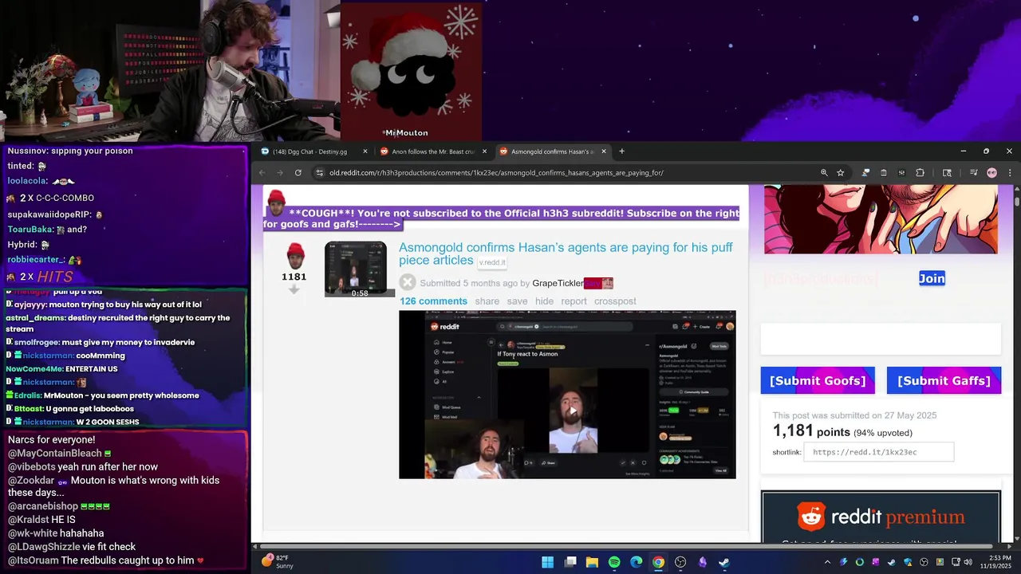This screenshot has width=1021, height=574.
Task: Show hidden system tray icons
Action: point(827,562)
